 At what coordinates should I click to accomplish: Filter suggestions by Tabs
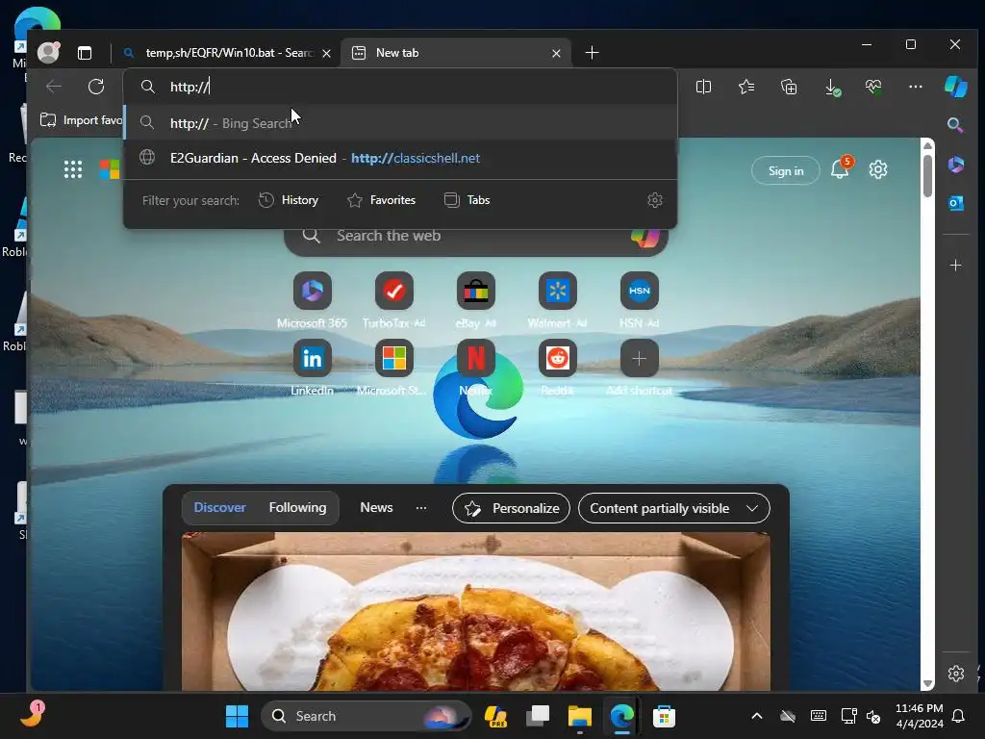467,200
